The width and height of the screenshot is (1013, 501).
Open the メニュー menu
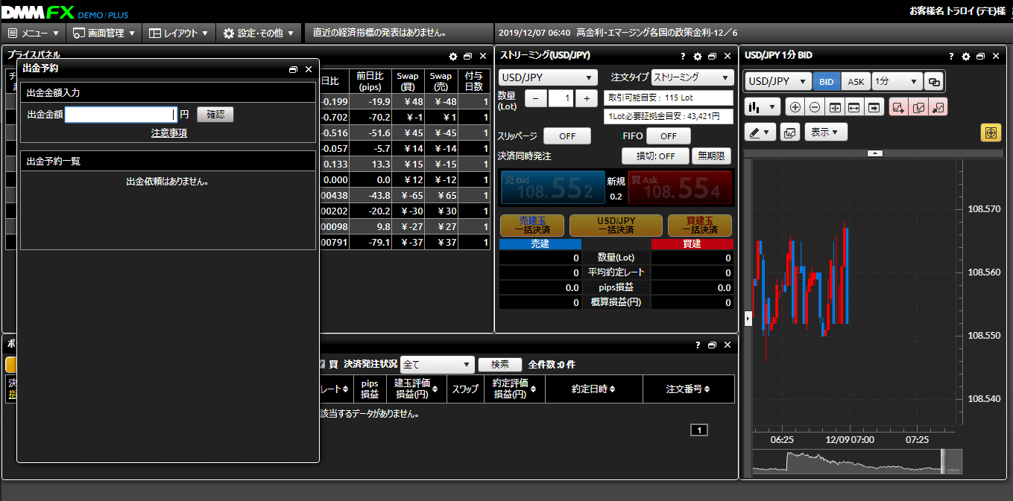click(34, 33)
